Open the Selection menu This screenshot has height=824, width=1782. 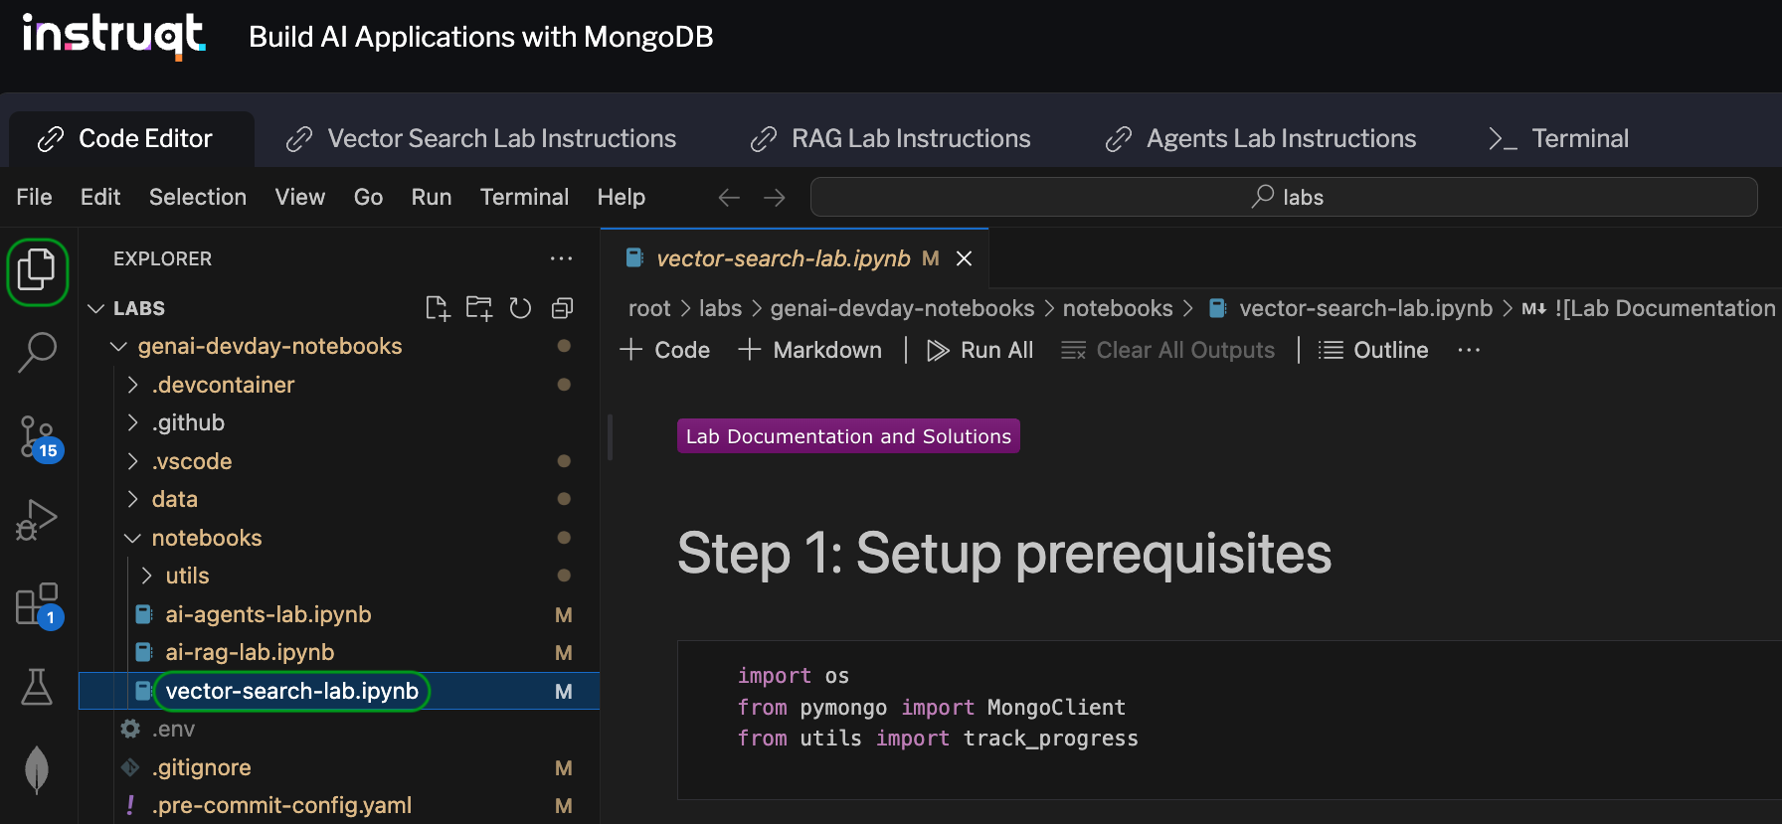[198, 197]
